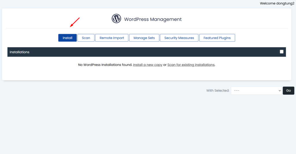Switch to the Scan tab
The width and height of the screenshot is (296, 154).
(x=86, y=38)
